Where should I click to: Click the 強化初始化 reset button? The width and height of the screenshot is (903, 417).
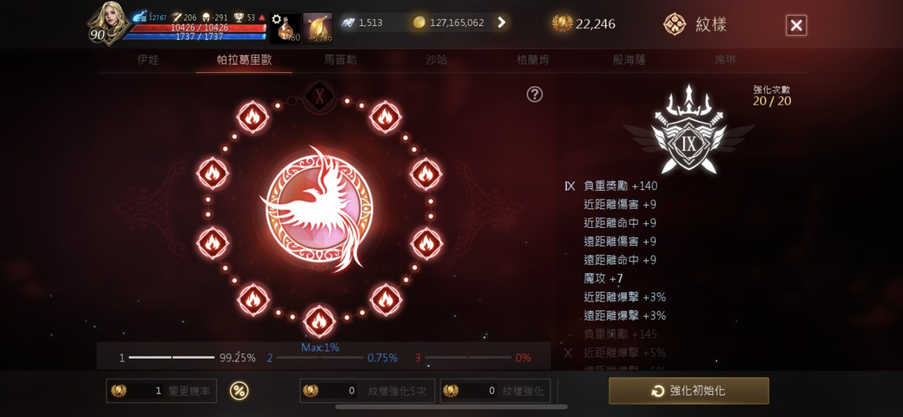click(689, 391)
